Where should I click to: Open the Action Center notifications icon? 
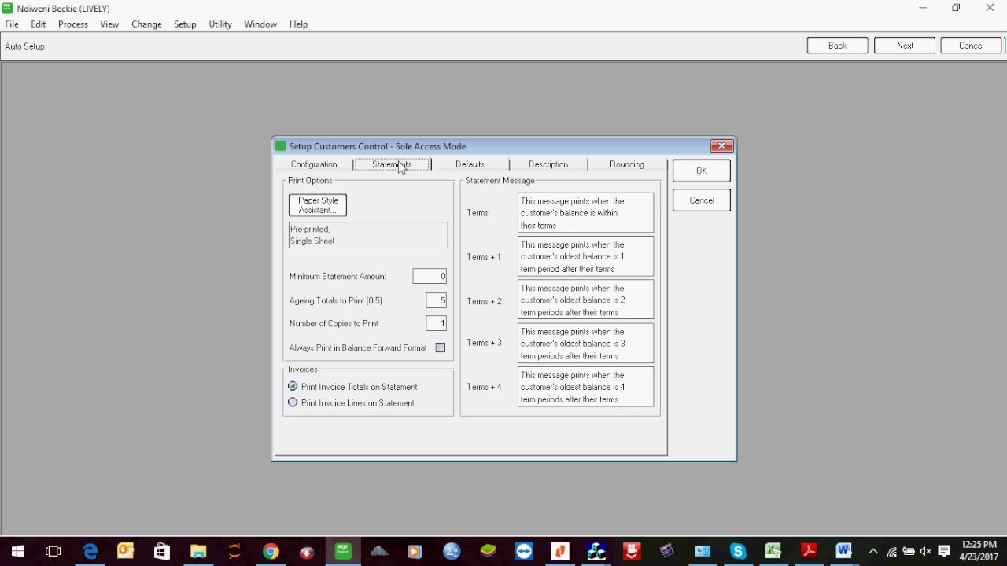(x=945, y=552)
